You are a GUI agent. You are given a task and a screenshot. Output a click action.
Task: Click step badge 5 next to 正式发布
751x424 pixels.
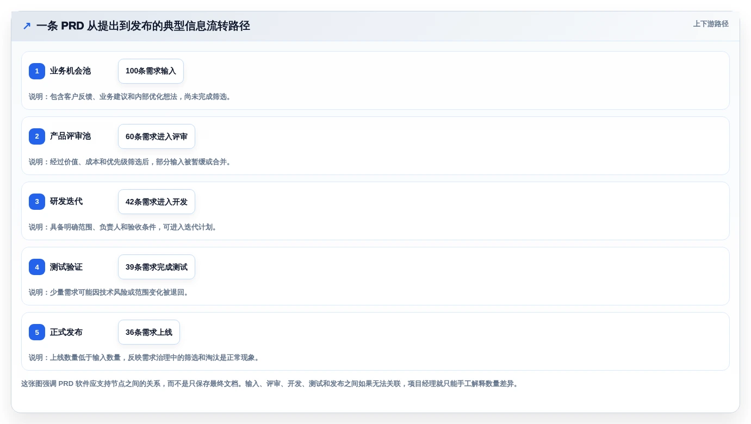click(37, 332)
